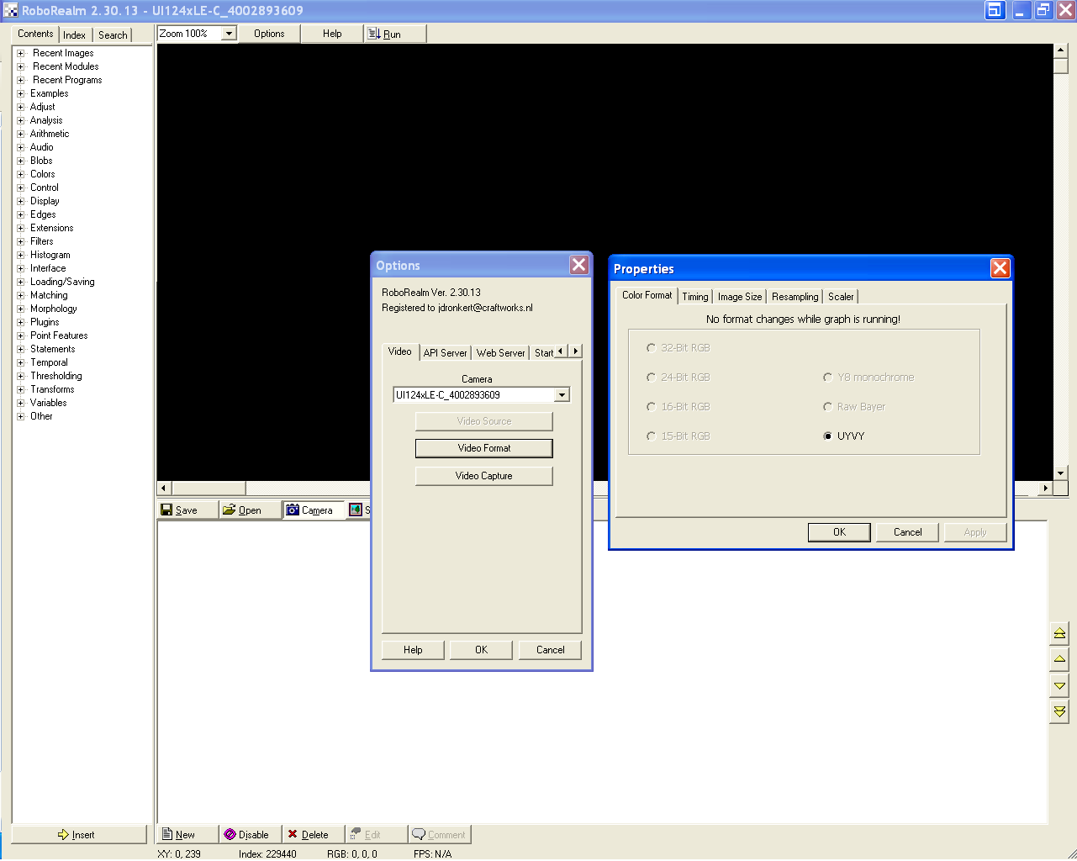Click the Save floppy disk icon
This screenshot has width=1077, height=861.
[167, 510]
